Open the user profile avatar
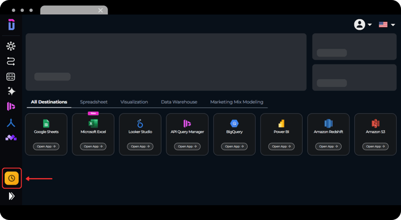401x220 pixels. (x=359, y=25)
